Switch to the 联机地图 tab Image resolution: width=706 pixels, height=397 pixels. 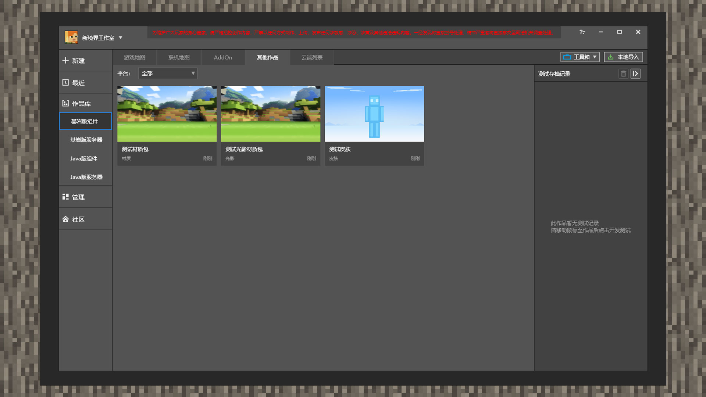[x=179, y=57]
